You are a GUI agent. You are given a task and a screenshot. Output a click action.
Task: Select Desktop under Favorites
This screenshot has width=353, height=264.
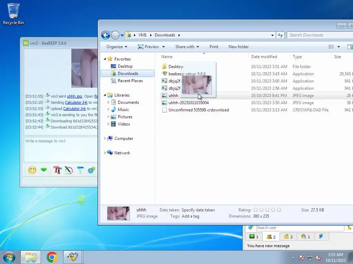pyautogui.click(x=125, y=66)
